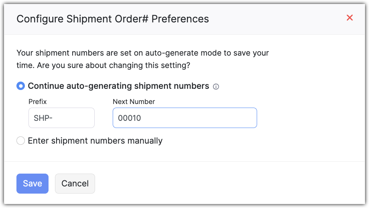Click the Prefix field label

(x=38, y=102)
